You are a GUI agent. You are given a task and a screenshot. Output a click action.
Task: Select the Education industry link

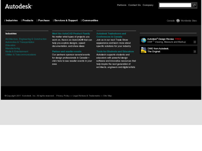pyautogui.click(x=10, y=45)
